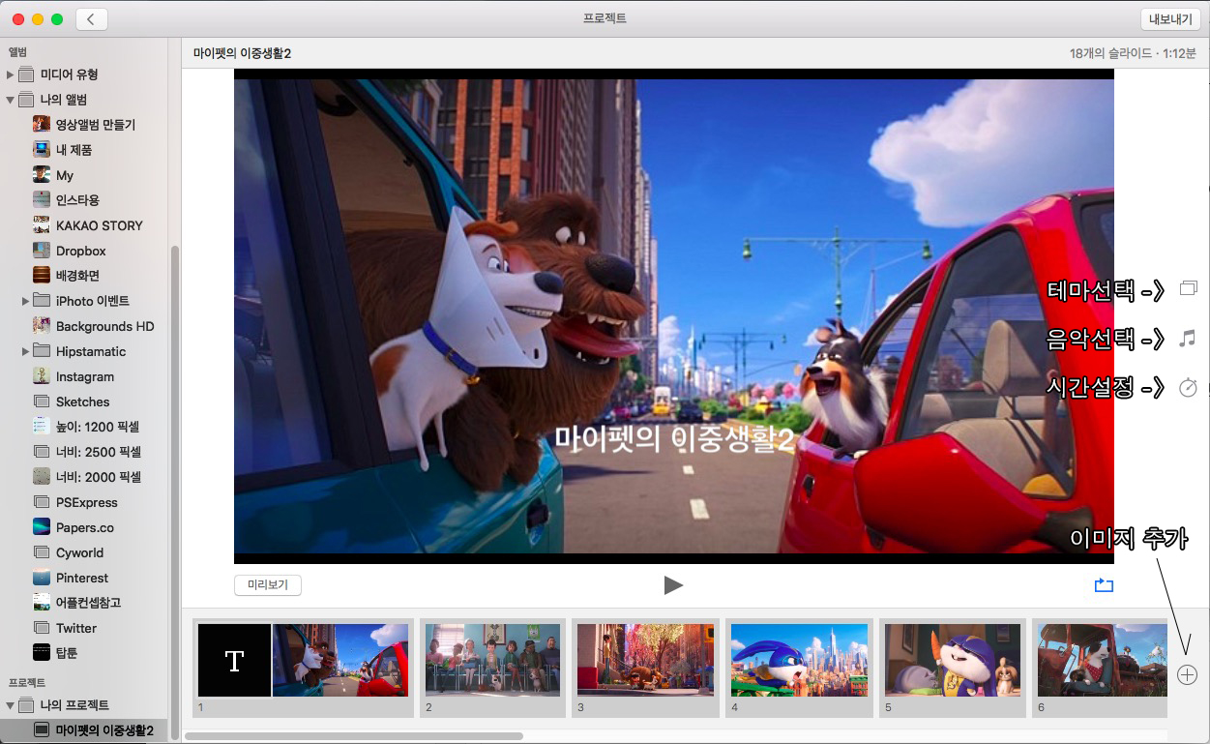This screenshot has height=744, width=1210.
Task: Select the 나의 프로젝트 folder label
Action: (x=76, y=705)
